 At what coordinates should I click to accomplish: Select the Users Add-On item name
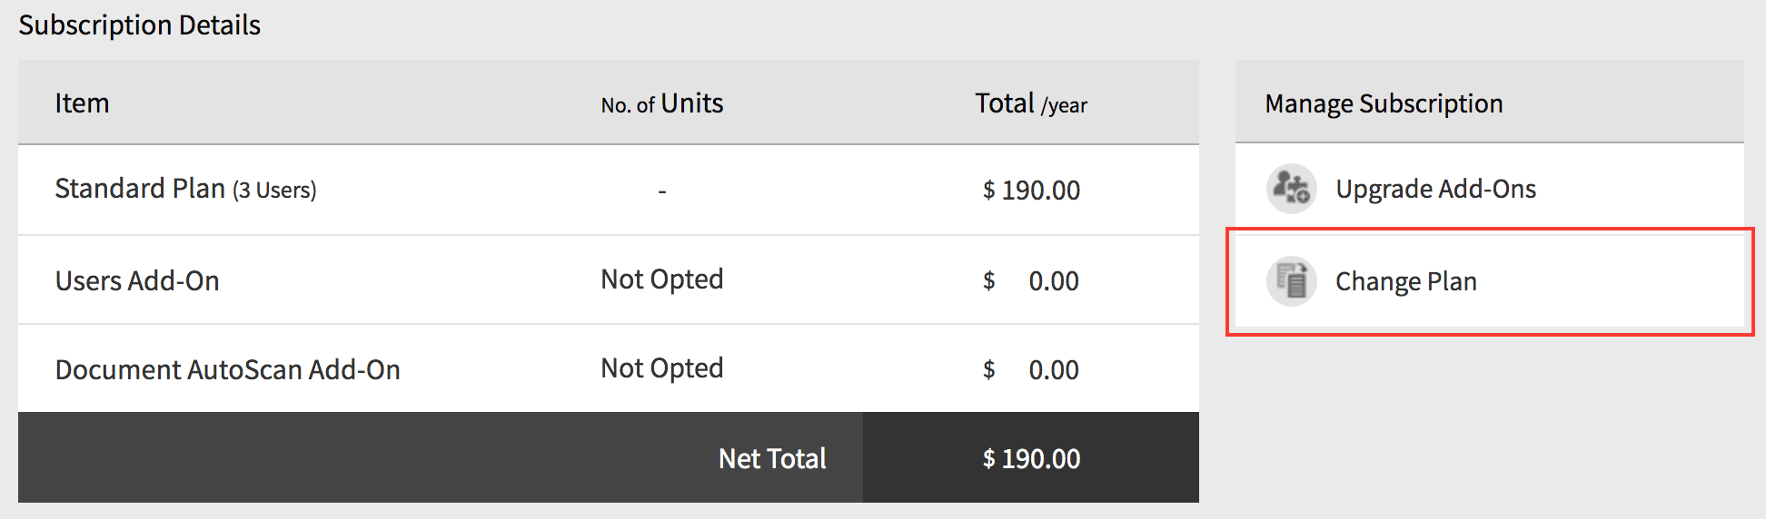(137, 281)
